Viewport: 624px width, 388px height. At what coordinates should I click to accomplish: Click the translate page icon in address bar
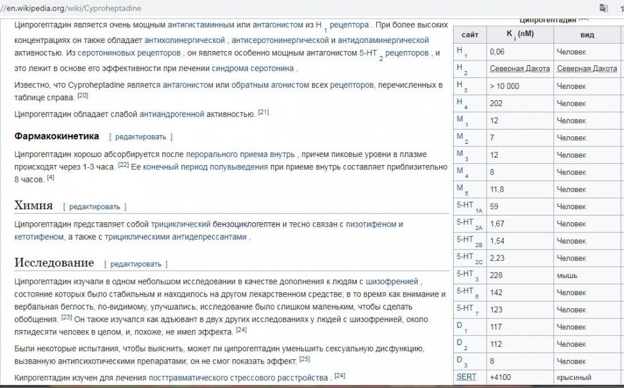[x=603, y=8]
